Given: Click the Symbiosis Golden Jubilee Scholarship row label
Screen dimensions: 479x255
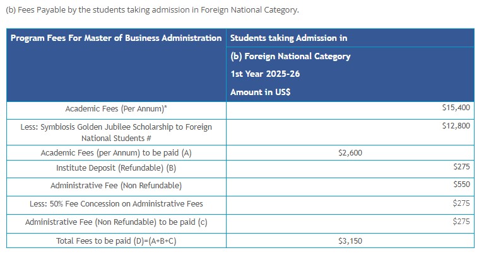Looking at the screenshot, I should (x=116, y=132).
